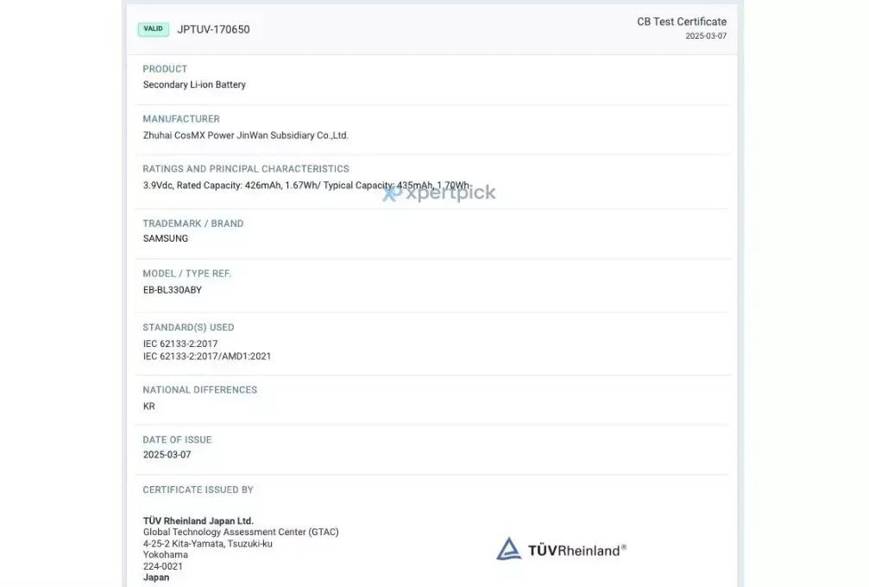Click the RATINGS AND PRINCIPAL CHARACTERISTICS label
869x587 pixels.
(x=246, y=168)
